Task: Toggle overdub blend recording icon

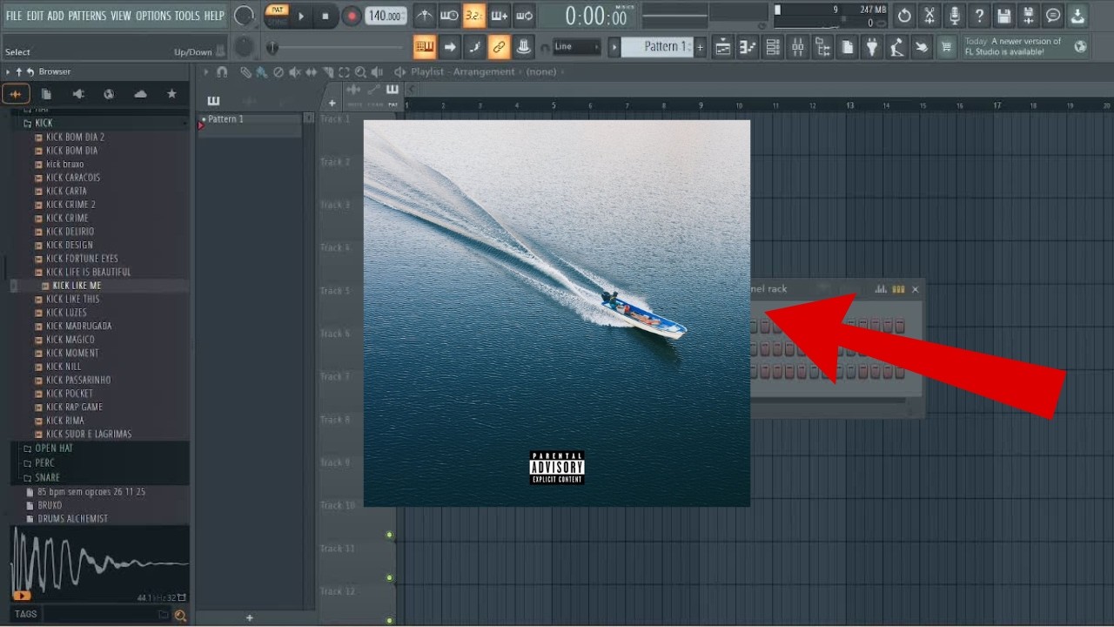Action: tap(500, 16)
